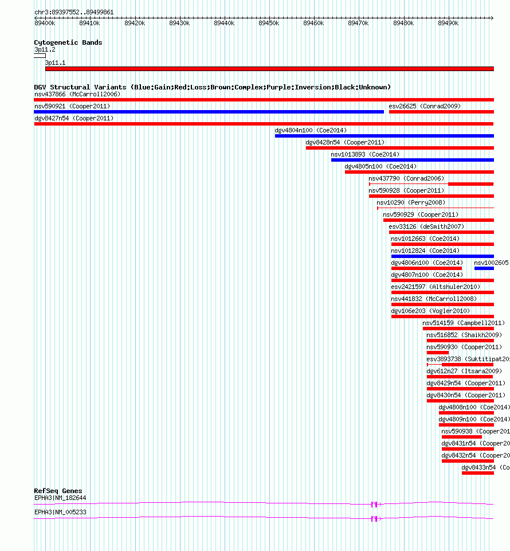Open esv3893738 (Suktitipat) variant
The width and height of the screenshot is (510, 551).
[460, 365]
